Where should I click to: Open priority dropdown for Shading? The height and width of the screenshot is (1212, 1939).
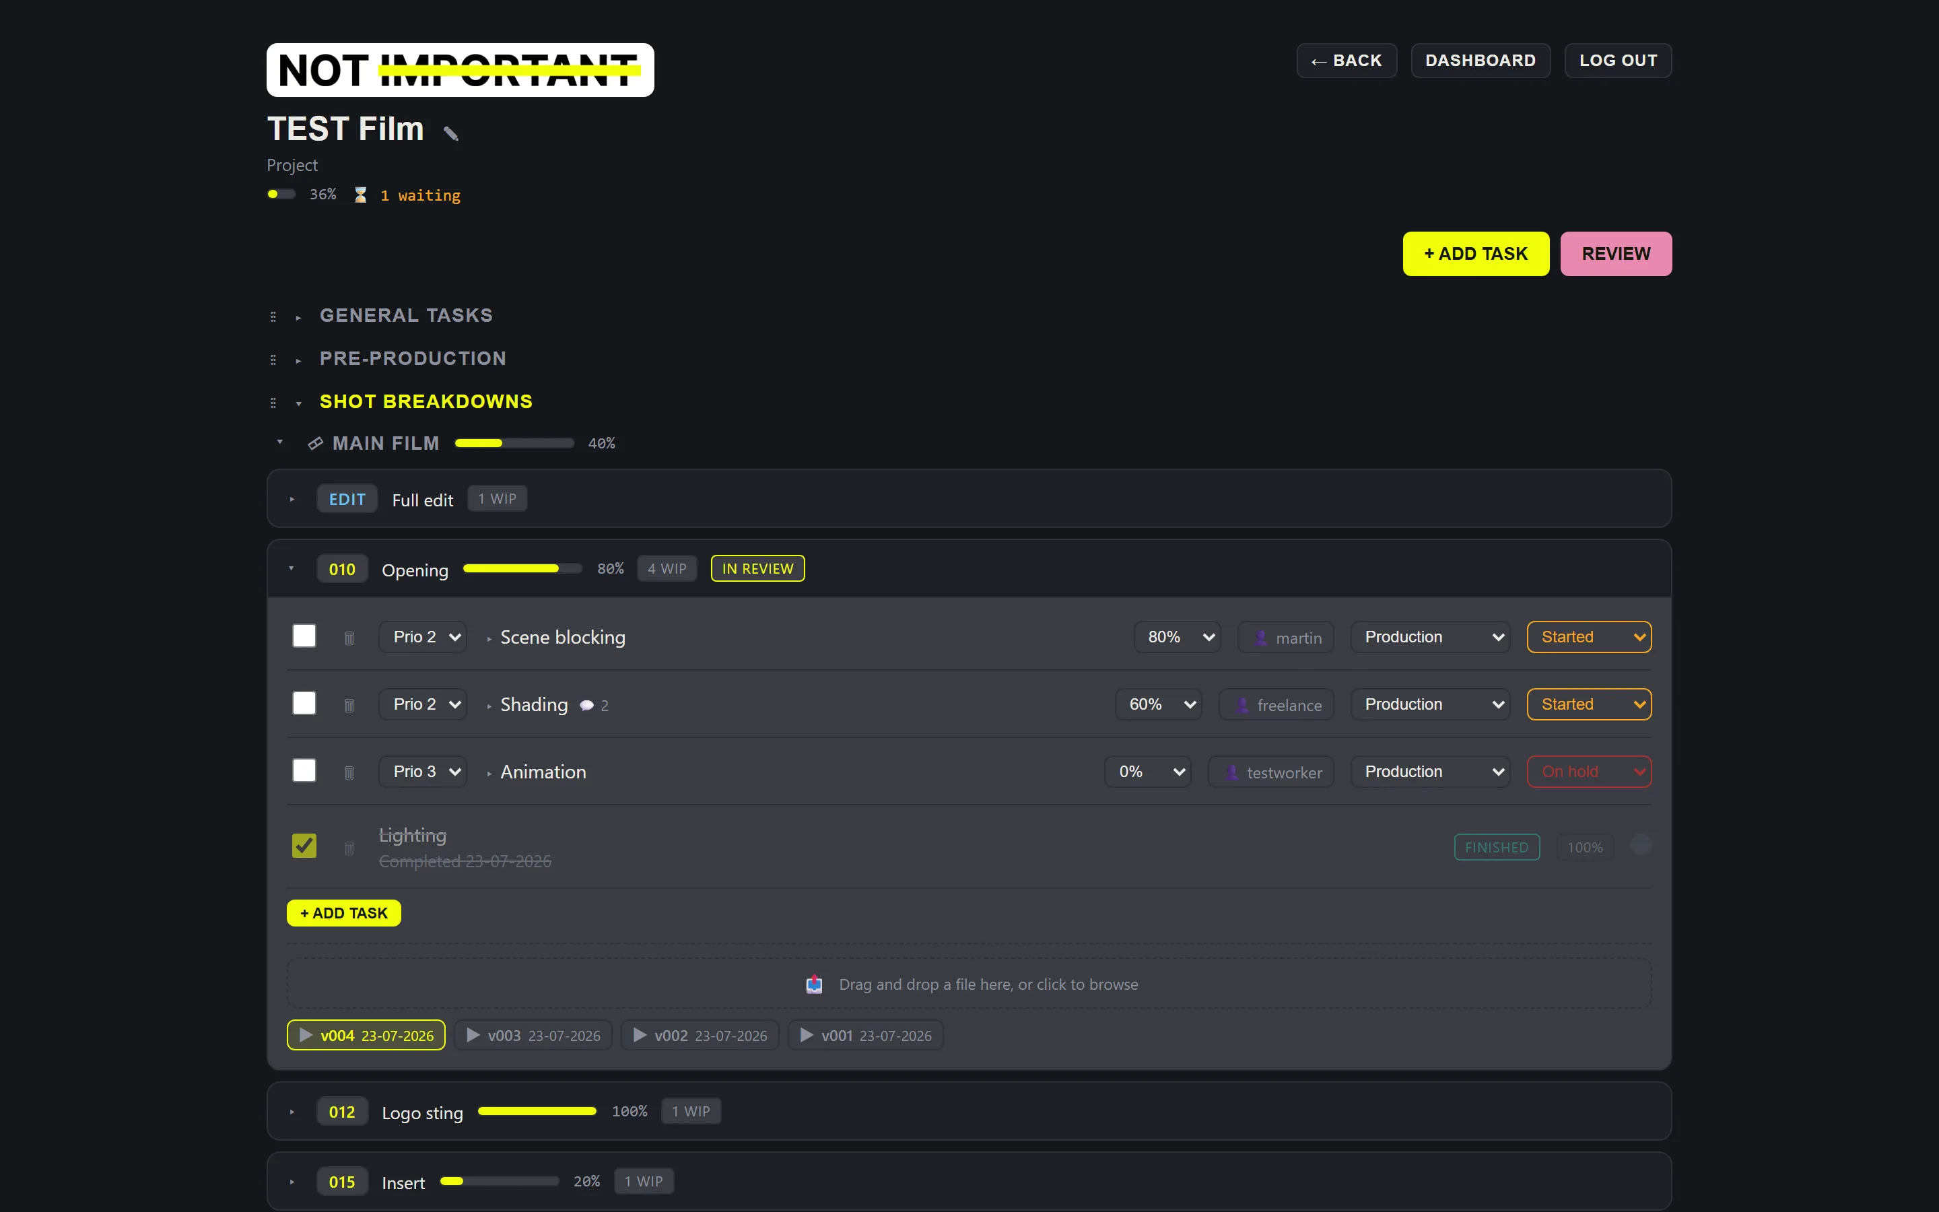[x=423, y=704]
